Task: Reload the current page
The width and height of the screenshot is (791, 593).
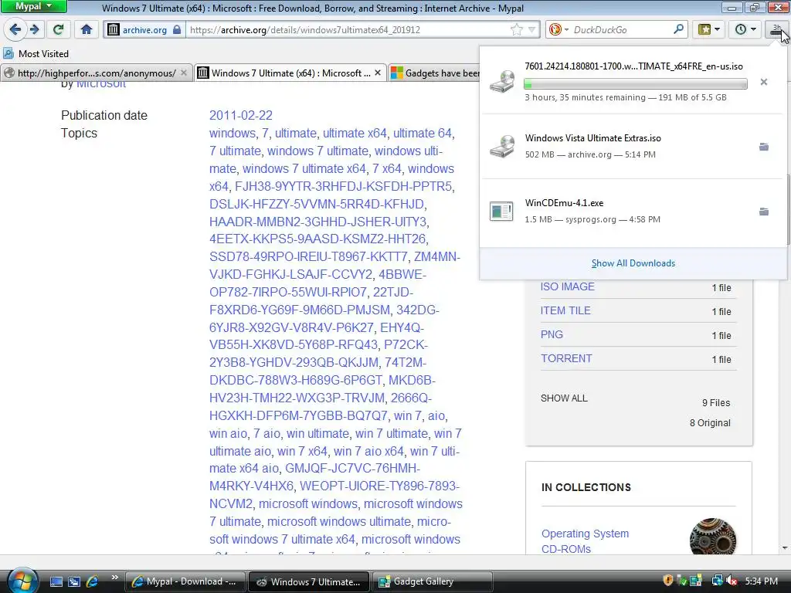Action: coord(59,29)
